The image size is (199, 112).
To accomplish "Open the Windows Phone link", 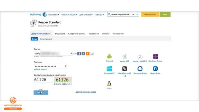I will tap(155, 61).
